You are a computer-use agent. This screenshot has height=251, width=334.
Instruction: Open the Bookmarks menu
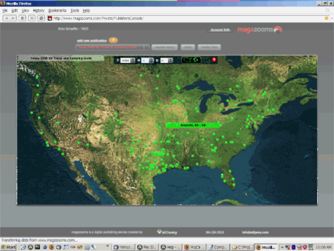pyautogui.click(x=56, y=10)
